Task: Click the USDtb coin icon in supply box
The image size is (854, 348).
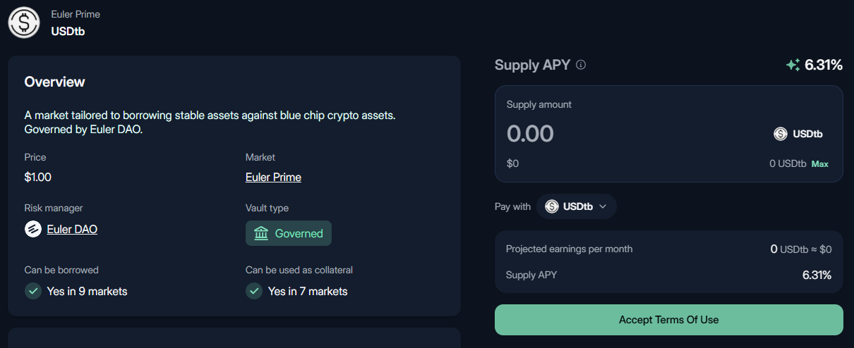Action: pyautogui.click(x=781, y=134)
